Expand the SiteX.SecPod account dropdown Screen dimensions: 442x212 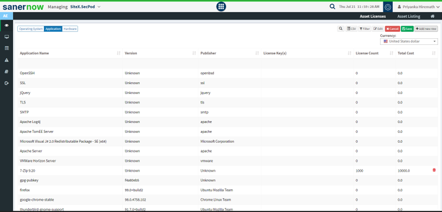coord(85,7)
